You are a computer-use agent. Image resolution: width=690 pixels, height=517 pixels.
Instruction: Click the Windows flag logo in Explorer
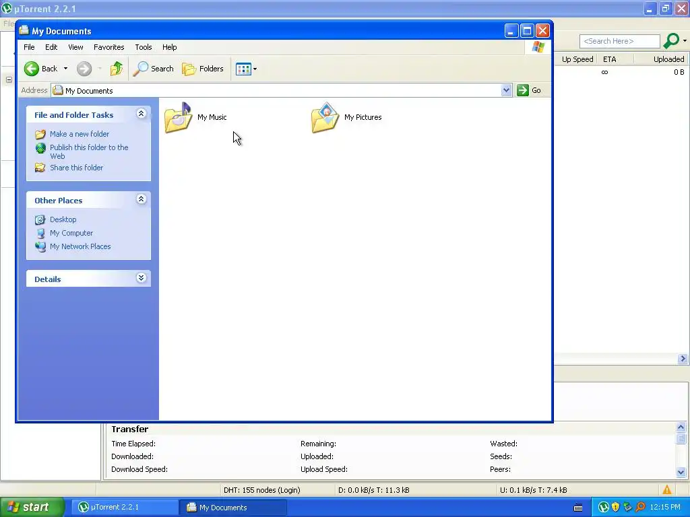[538, 47]
